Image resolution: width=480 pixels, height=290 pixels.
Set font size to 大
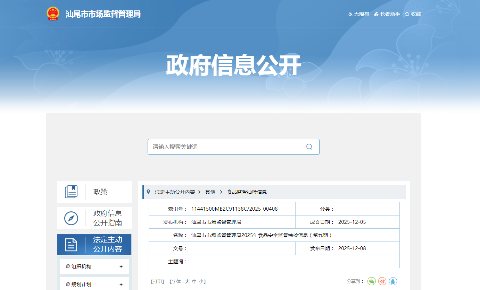tap(187, 282)
